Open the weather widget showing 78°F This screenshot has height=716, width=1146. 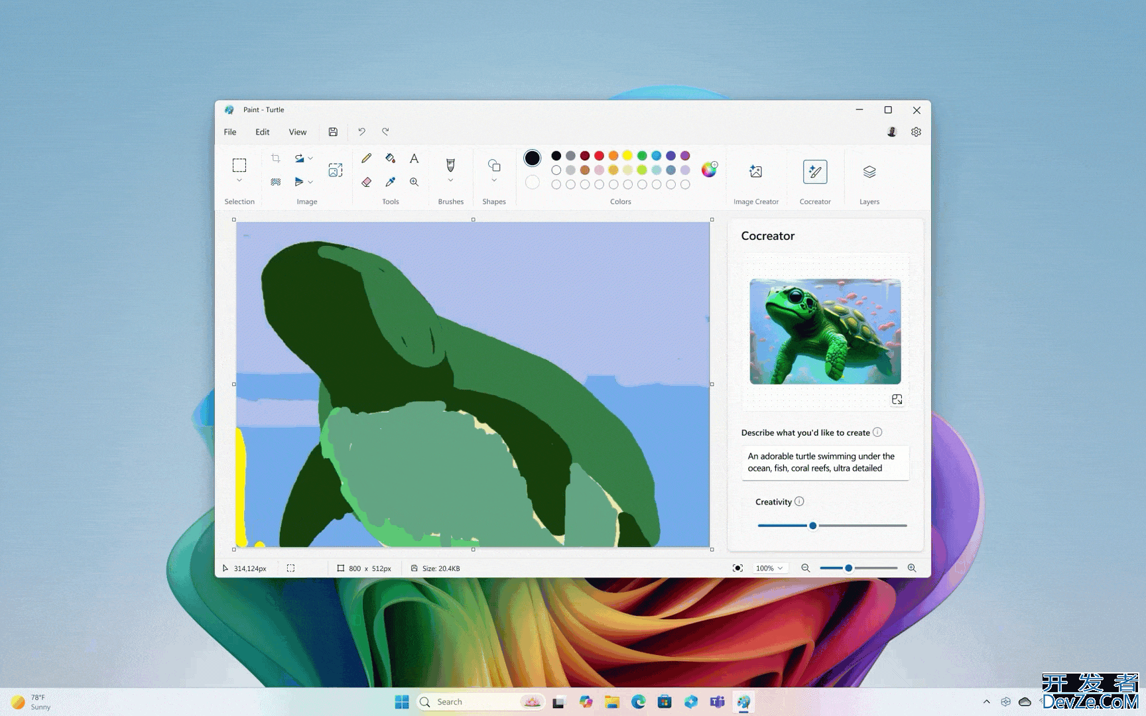pyautogui.click(x=31, y=702)
